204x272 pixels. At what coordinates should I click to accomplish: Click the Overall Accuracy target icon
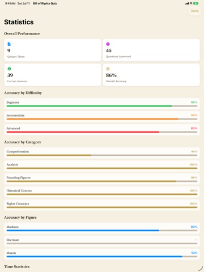point(108,69)
